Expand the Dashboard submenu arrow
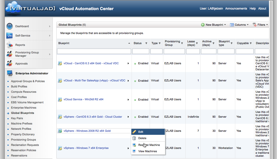Screen dimensions: 277x159 50,26
